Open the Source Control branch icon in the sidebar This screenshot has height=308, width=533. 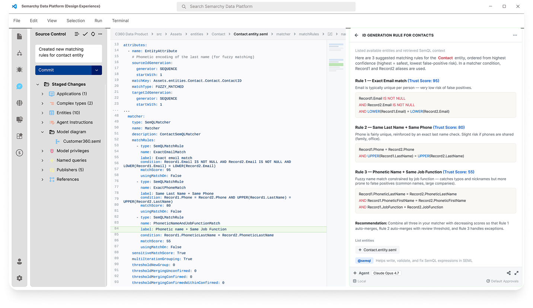(x=19, y=53)
